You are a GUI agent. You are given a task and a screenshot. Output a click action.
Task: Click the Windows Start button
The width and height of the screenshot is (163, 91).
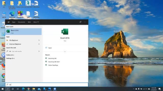click(3, 89)
